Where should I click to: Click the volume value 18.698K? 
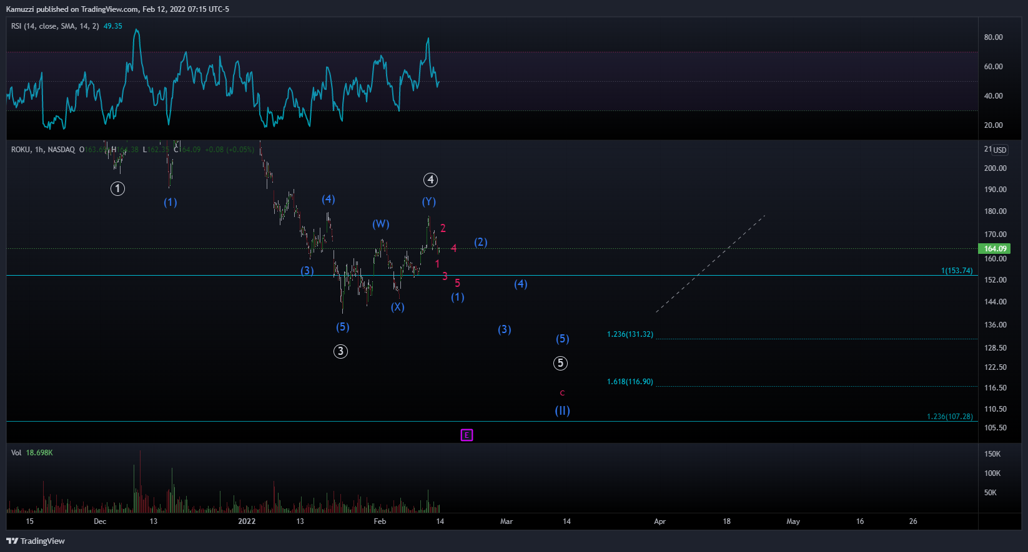(39, 453)
